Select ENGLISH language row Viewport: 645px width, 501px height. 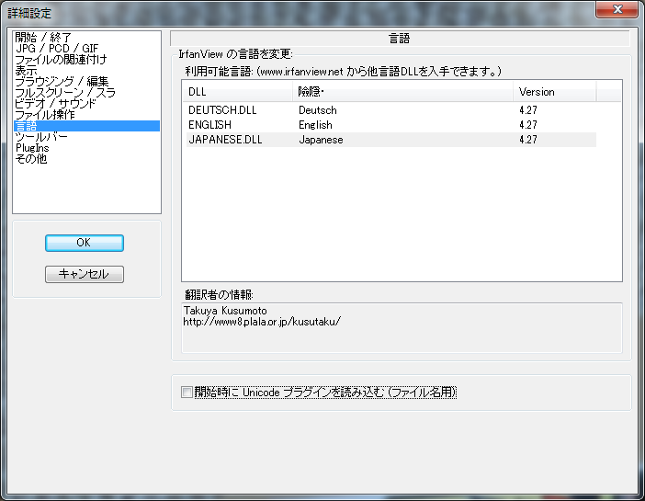click(391, 125)
